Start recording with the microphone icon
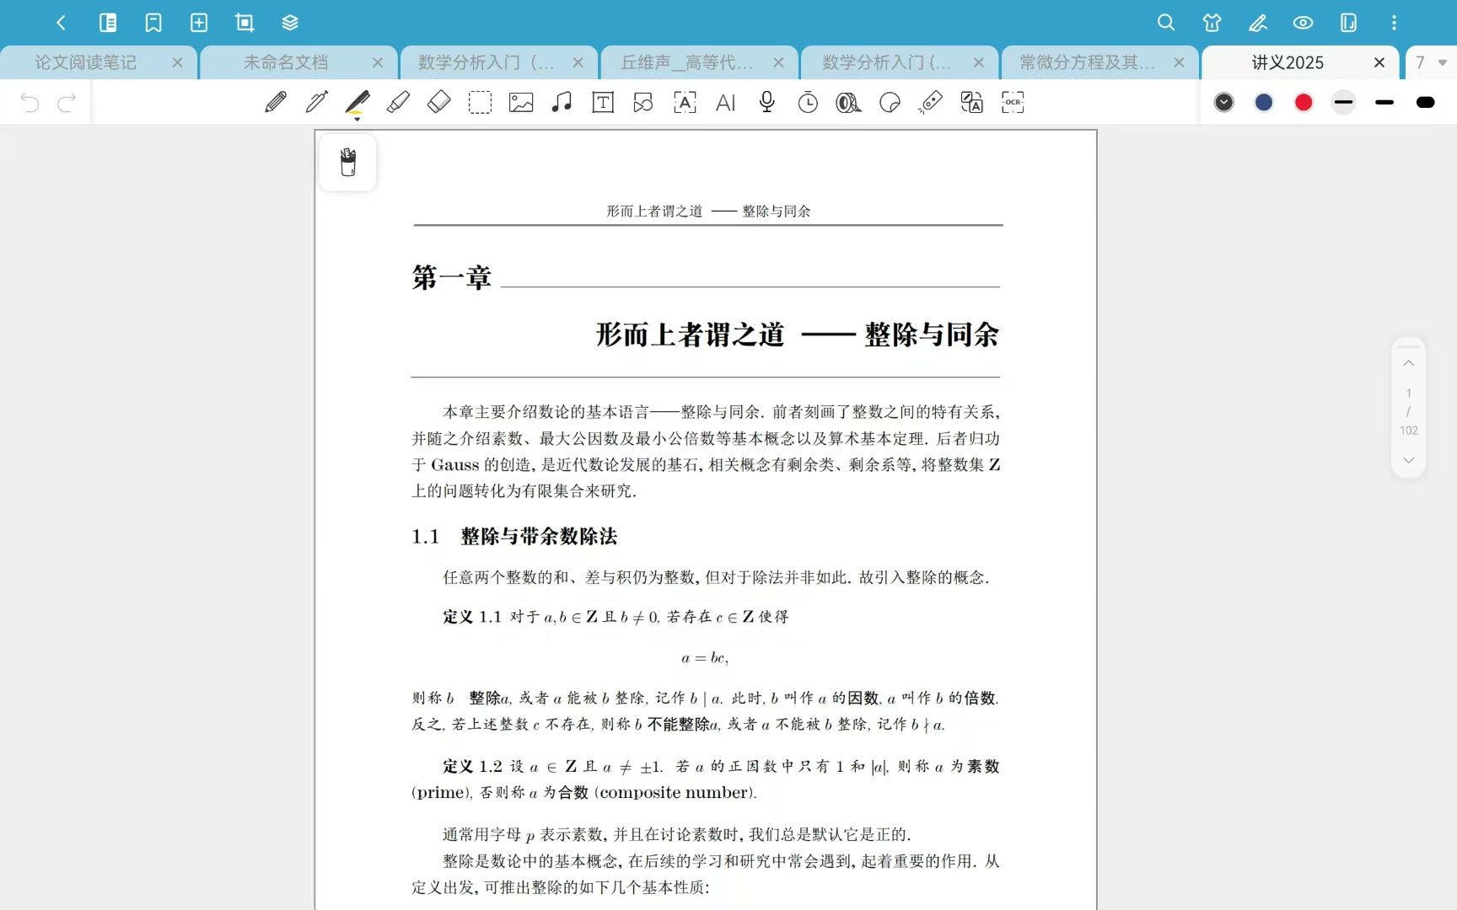The width and height of the screenshot is (1457, 910). pos(766,103)
